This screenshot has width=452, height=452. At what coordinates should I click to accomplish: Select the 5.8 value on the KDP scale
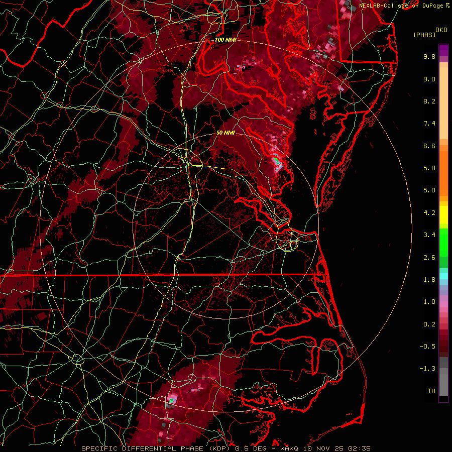pos(429,168)
